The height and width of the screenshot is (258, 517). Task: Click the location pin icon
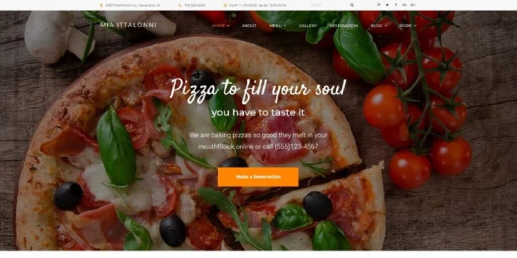point(101,5)
